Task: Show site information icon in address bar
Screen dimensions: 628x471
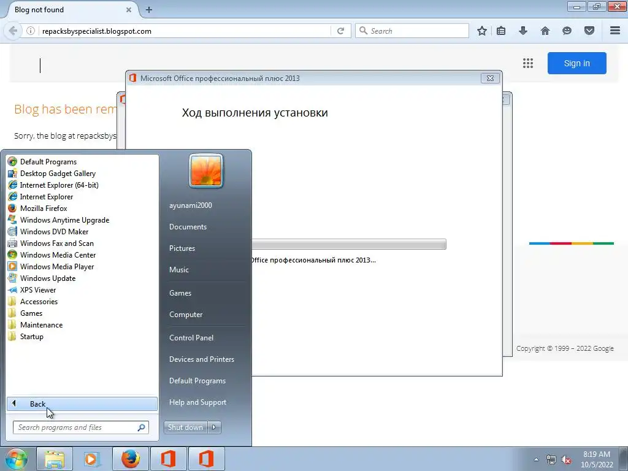Action: (31, 31)
